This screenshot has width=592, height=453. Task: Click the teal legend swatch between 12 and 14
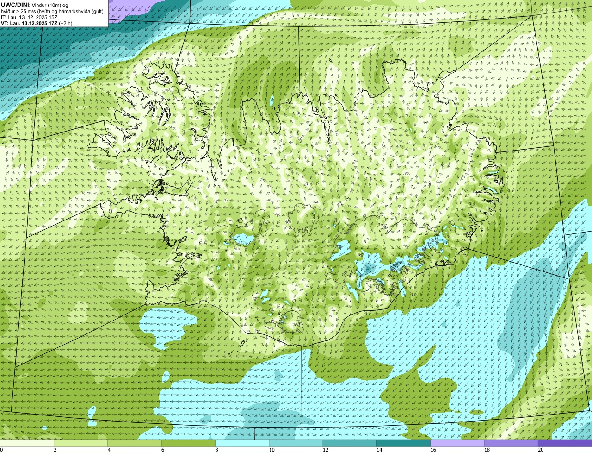click(350, 443)
